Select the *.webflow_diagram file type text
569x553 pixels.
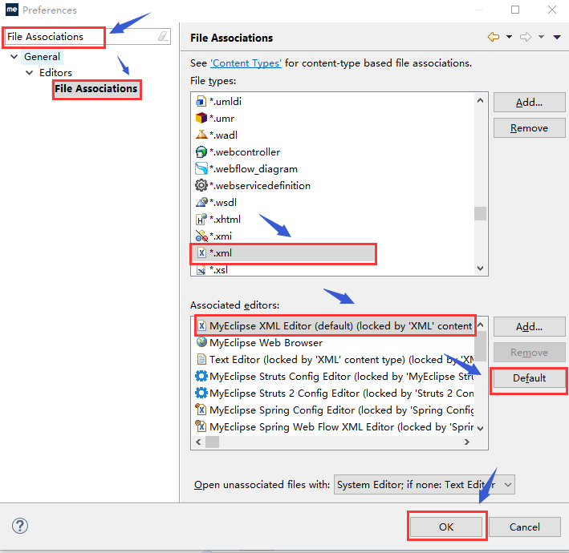[x=254, y=168]
